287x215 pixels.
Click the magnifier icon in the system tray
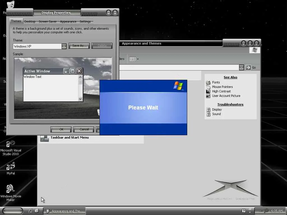pyautogui.click(x=267, y=211)
